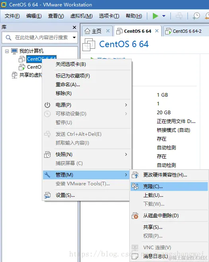Click the library search input field

pyautogui.click(x=40, y=38)
